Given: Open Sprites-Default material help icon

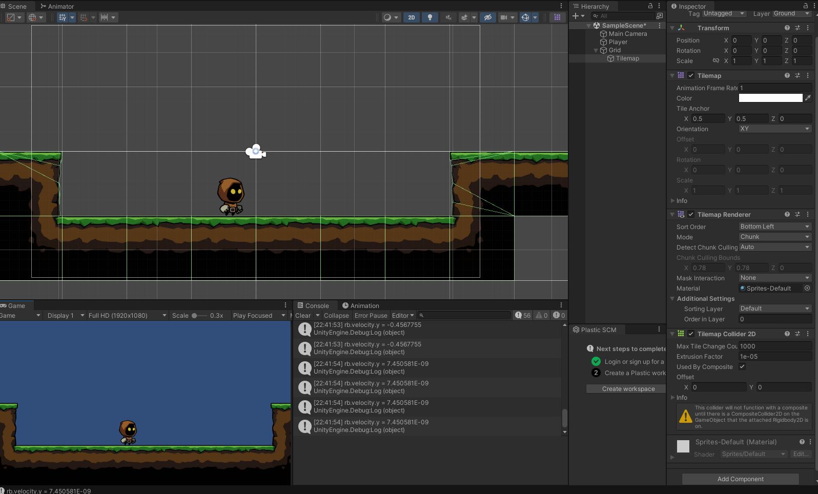Looking at the screenshot, I should (802, 442).
